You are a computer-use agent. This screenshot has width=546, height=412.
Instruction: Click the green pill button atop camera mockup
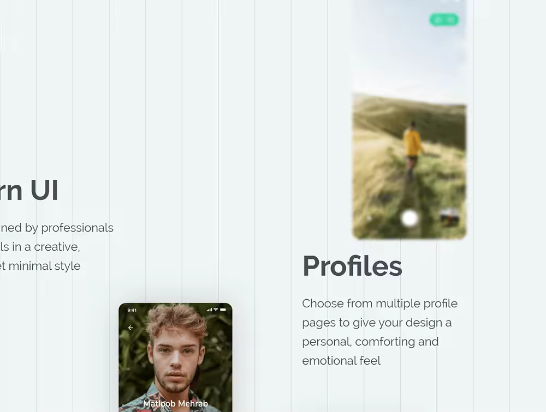(444, 20)
